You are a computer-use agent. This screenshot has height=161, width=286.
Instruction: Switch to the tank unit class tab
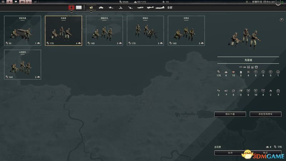(x=101, y=8)
